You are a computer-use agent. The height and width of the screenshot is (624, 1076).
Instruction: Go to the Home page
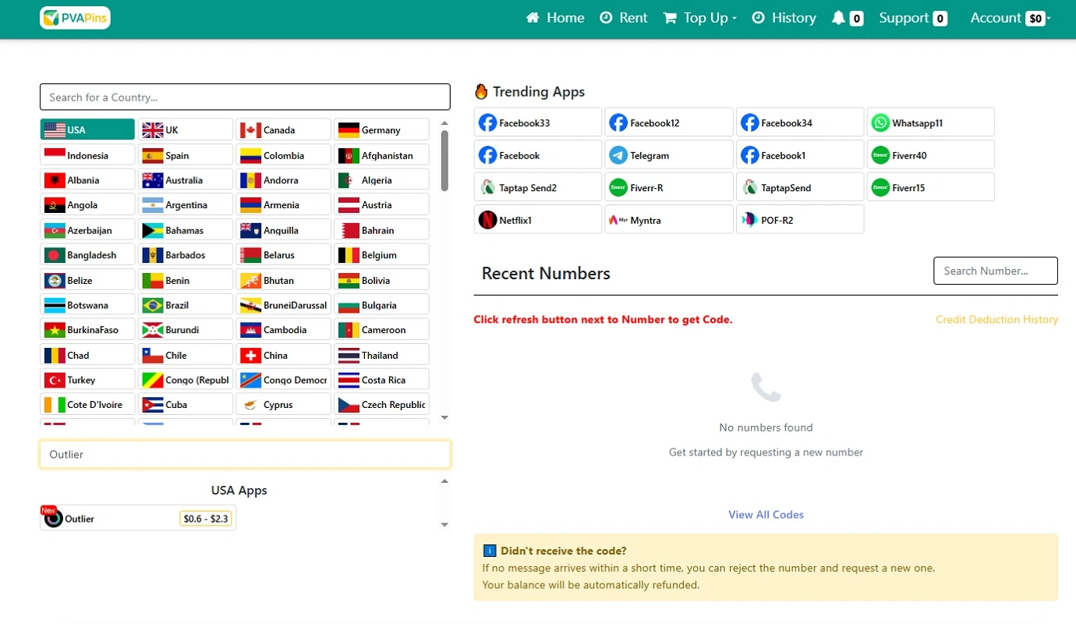(x=555, y=18)
